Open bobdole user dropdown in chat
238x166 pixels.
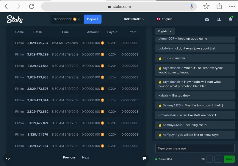pyautogui.click(x=172, y=48)
